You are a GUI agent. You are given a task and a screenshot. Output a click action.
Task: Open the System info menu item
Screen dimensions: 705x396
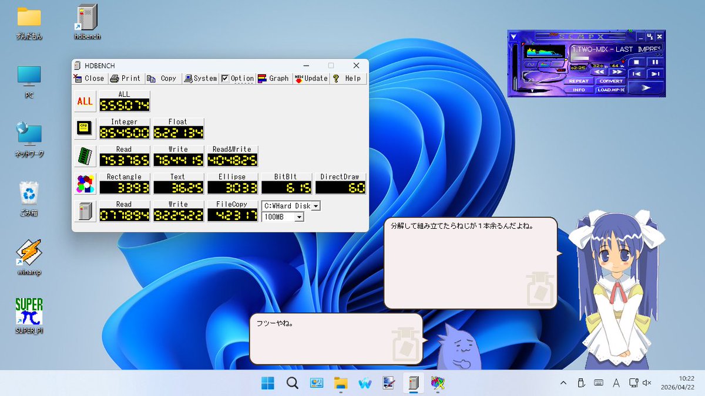point(200,78)
